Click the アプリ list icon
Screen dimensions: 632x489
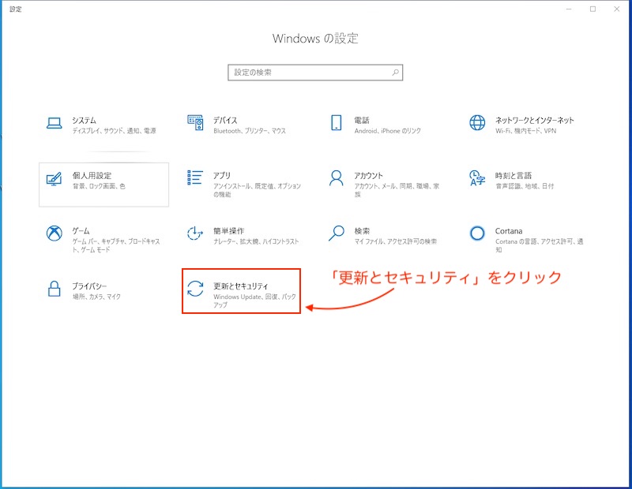[x=195, y=177]
